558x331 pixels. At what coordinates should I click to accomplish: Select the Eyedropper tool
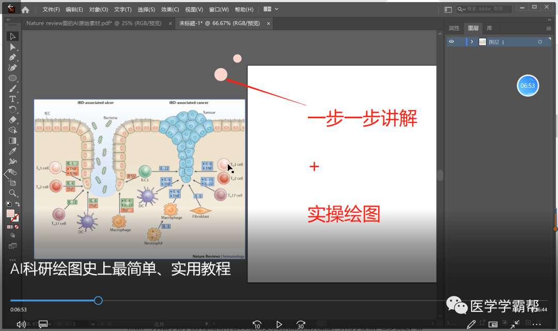[x=12, y=151]
